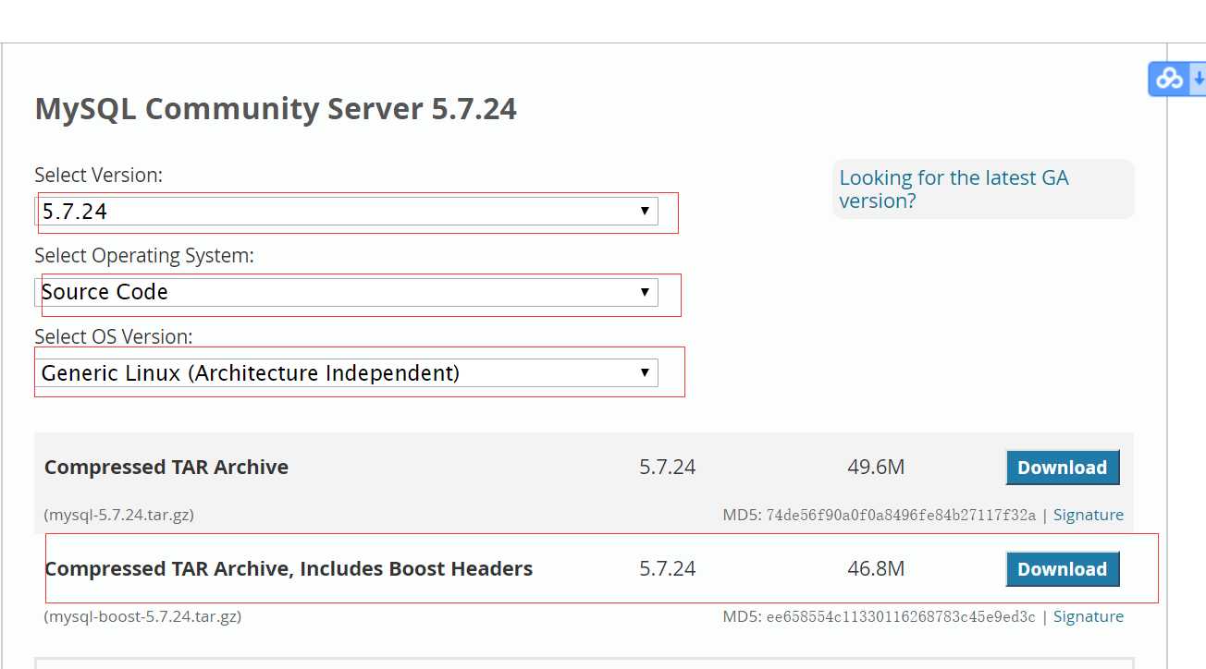1206x669 pixels.
Task: Click the download arrow beside cloud icon
Action: tap(1198, 79)
